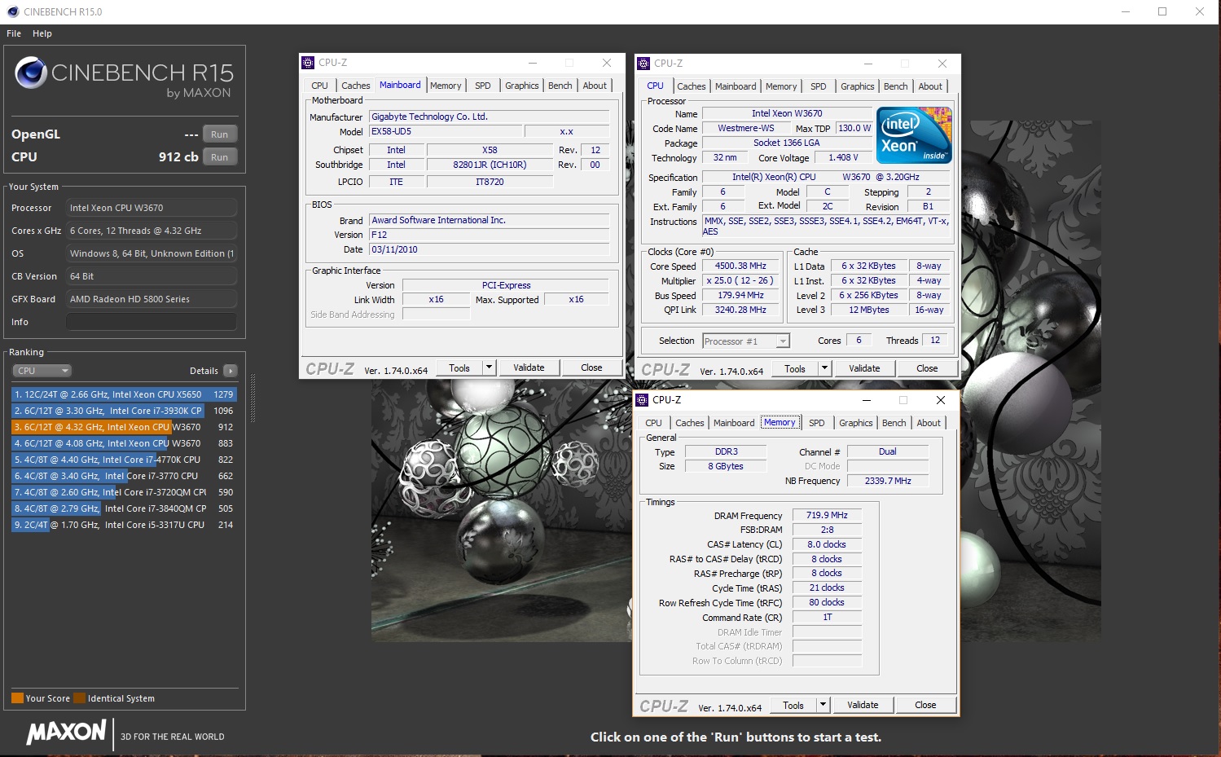This screenshot has width=1221, height=757.
Task: Open About tab in CPU tab CPU-Z window
Action: pos(930,86)
